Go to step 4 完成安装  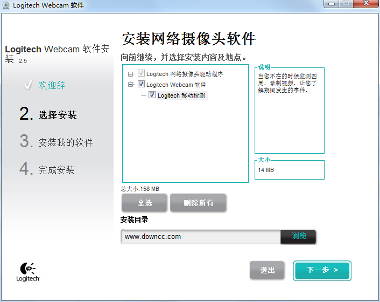pos(57,170)
